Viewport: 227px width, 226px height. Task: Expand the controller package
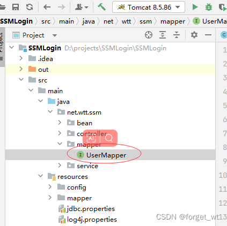60,133
